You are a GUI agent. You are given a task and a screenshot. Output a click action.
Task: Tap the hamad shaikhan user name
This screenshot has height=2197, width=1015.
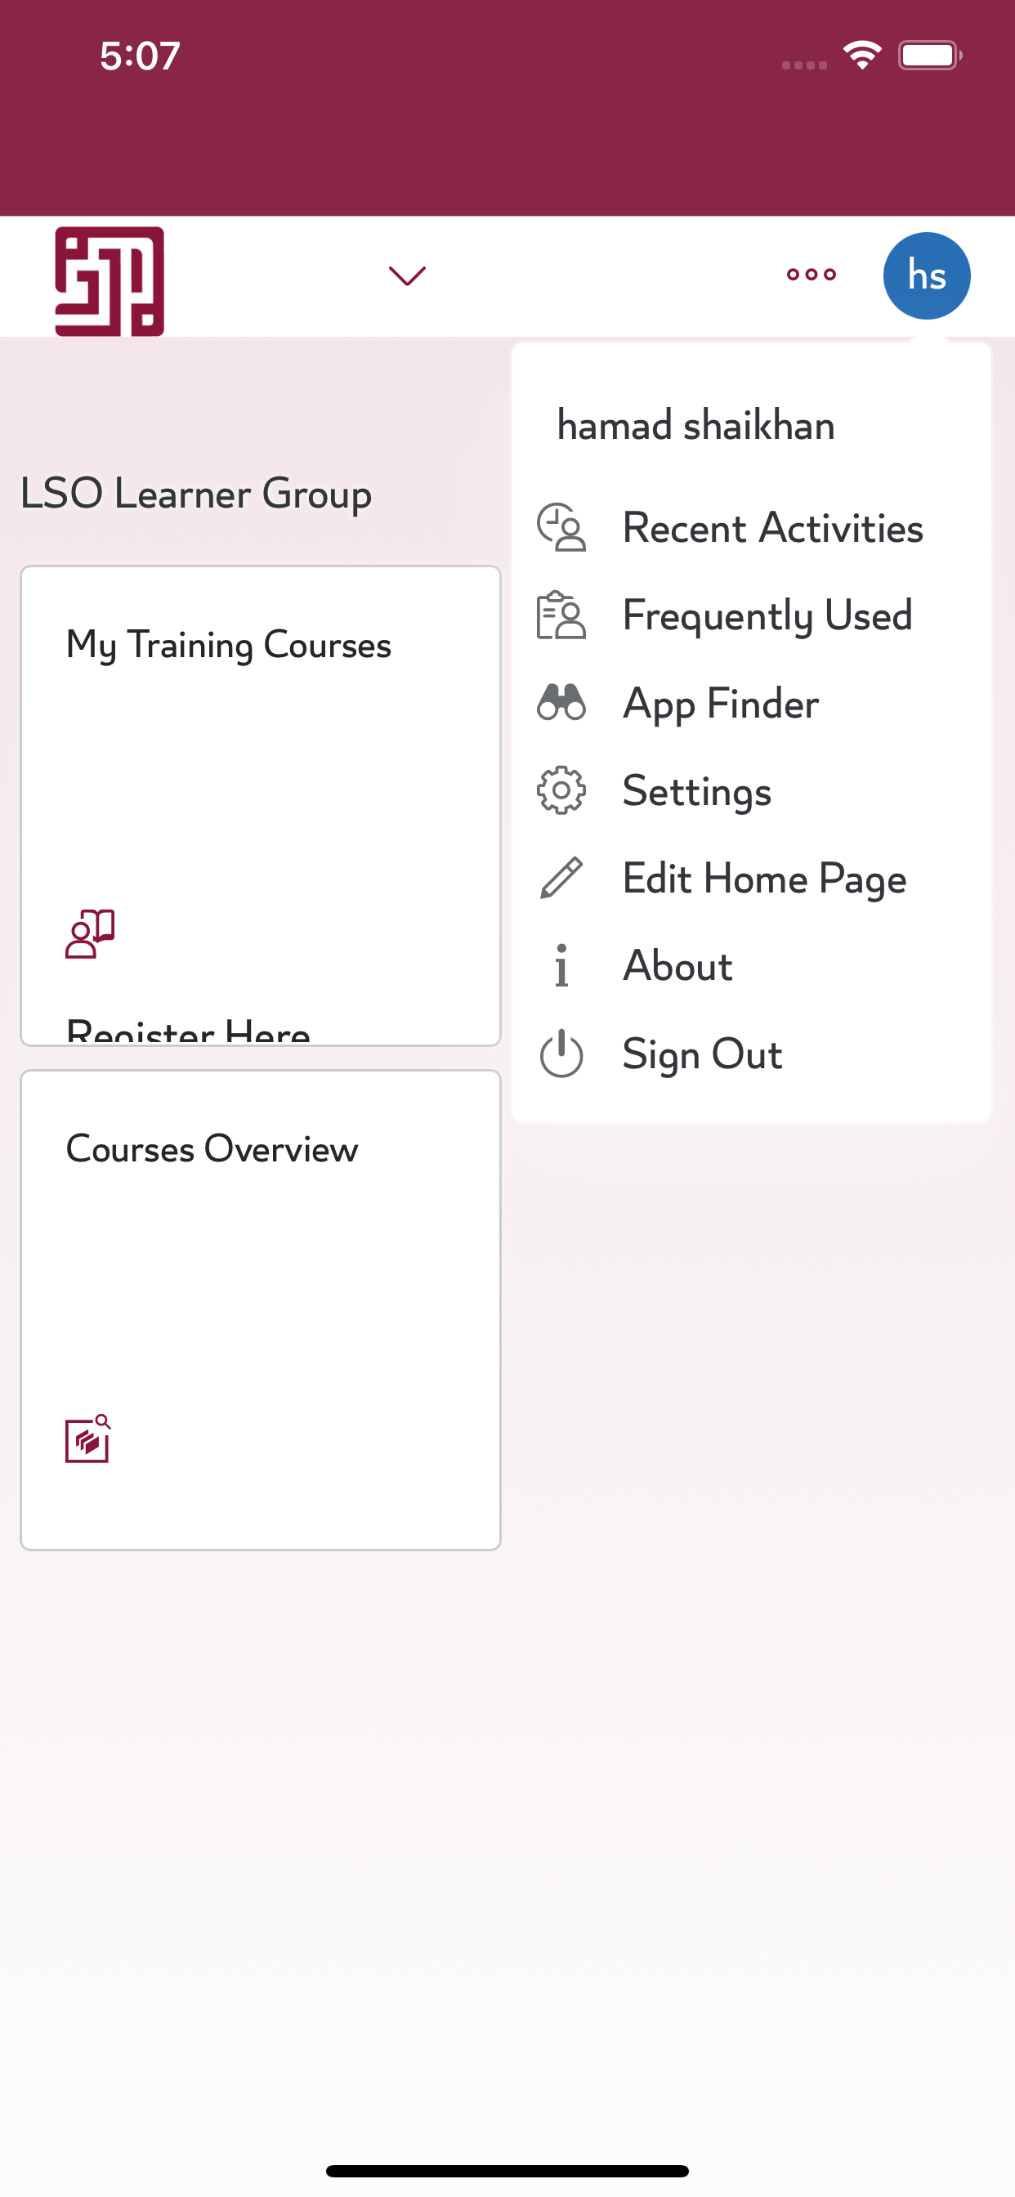click(695, 425)
